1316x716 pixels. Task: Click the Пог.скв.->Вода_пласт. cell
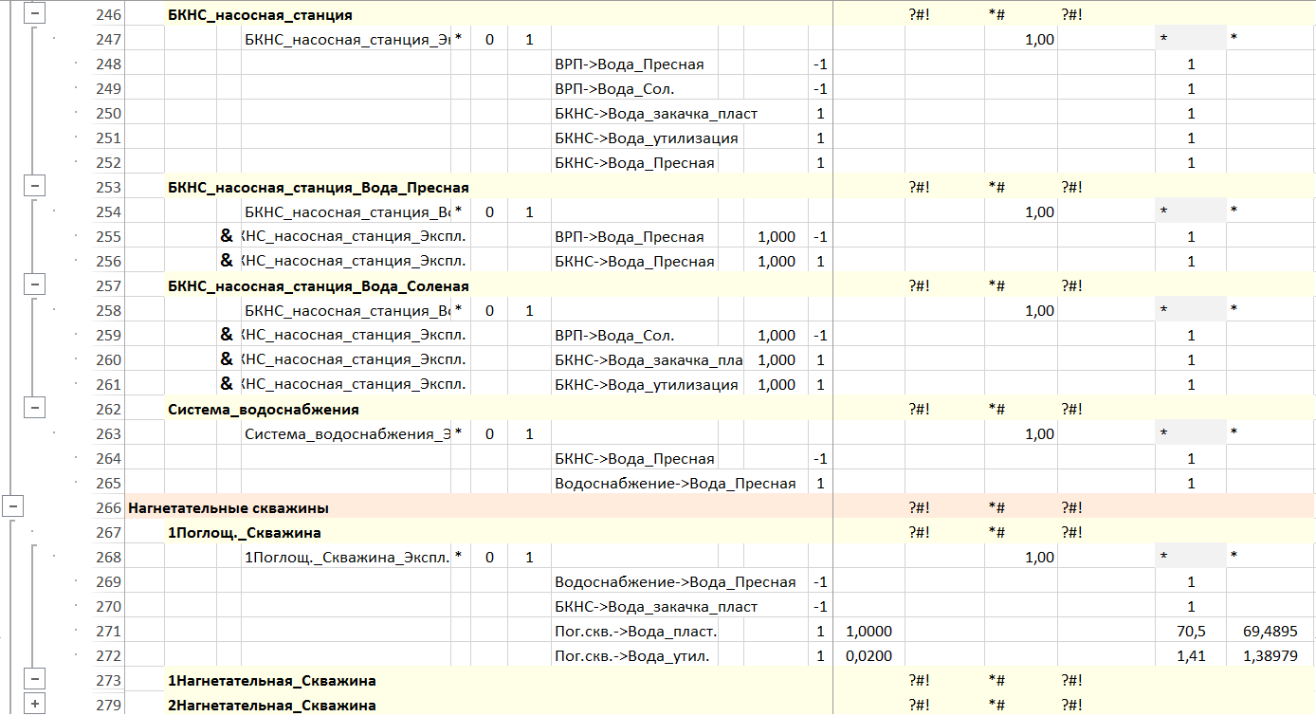pos(635,632)
